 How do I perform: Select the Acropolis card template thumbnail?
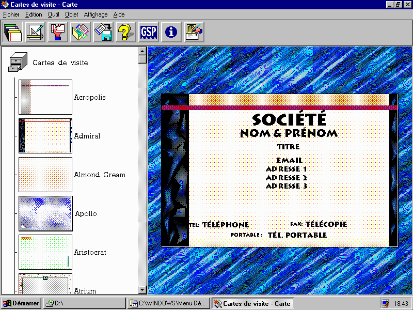point(45,97)
